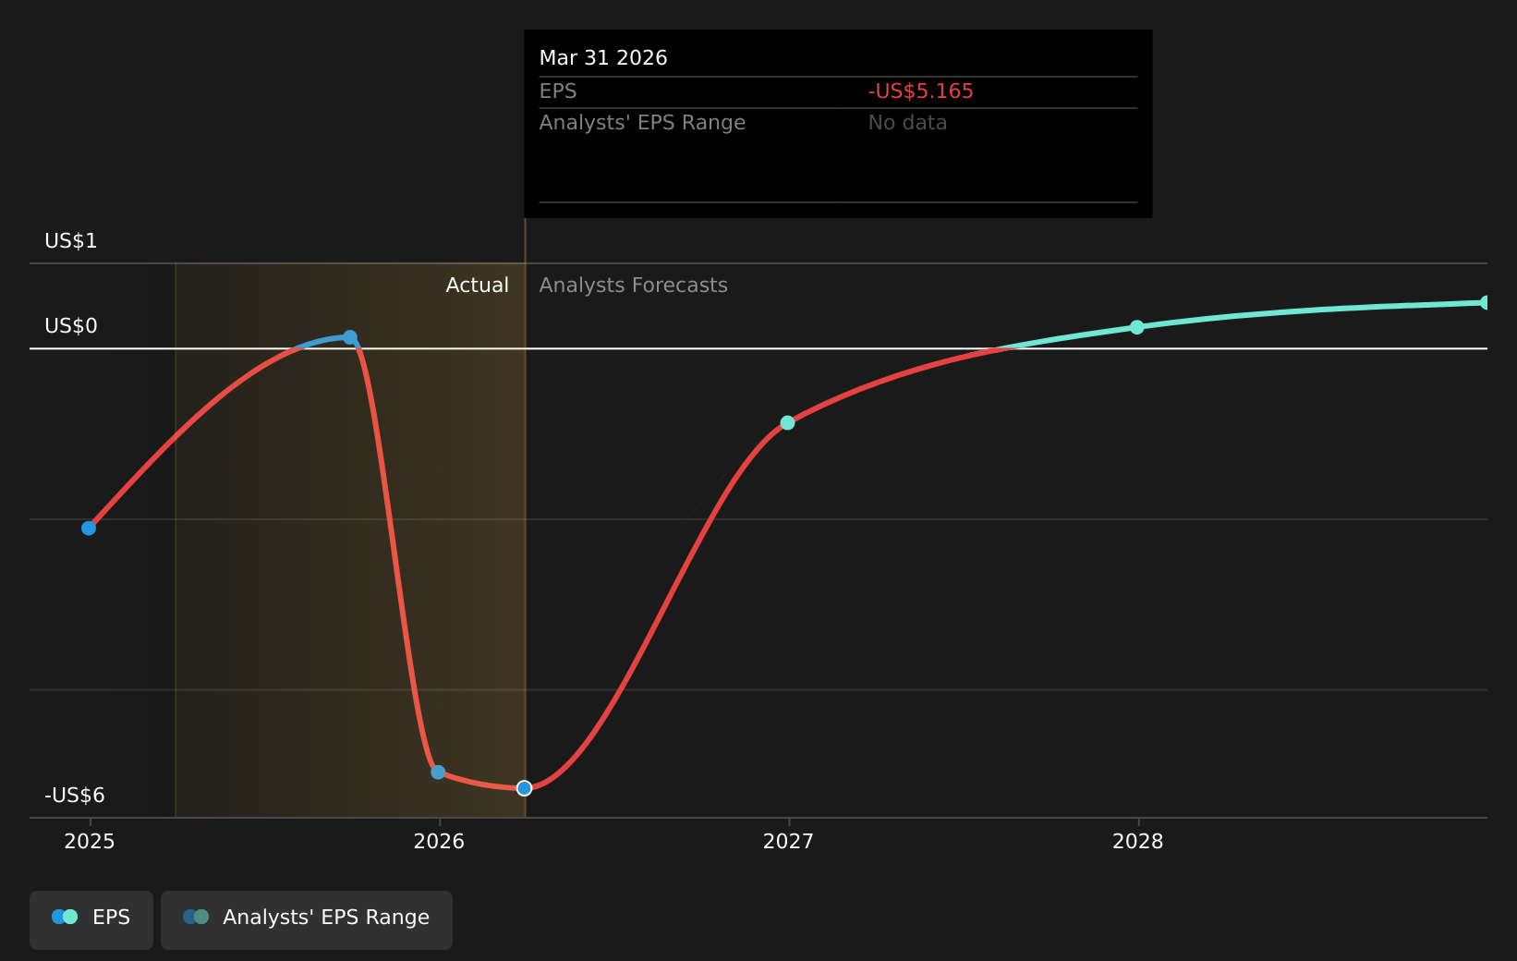Screen dimensions: 1517x961
Task: Click the US$0 y-axis label
Action: (71, 326)
